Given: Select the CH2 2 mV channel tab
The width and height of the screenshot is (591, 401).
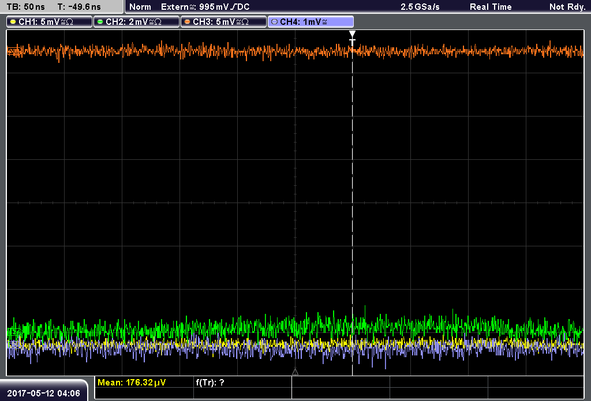Looking at the screenshot, I should (136, 22).
